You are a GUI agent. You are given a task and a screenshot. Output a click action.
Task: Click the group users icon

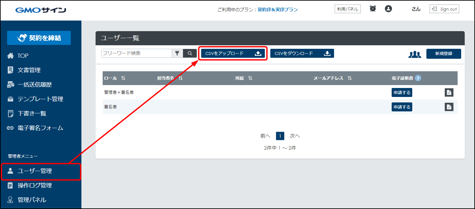[414, 54]
